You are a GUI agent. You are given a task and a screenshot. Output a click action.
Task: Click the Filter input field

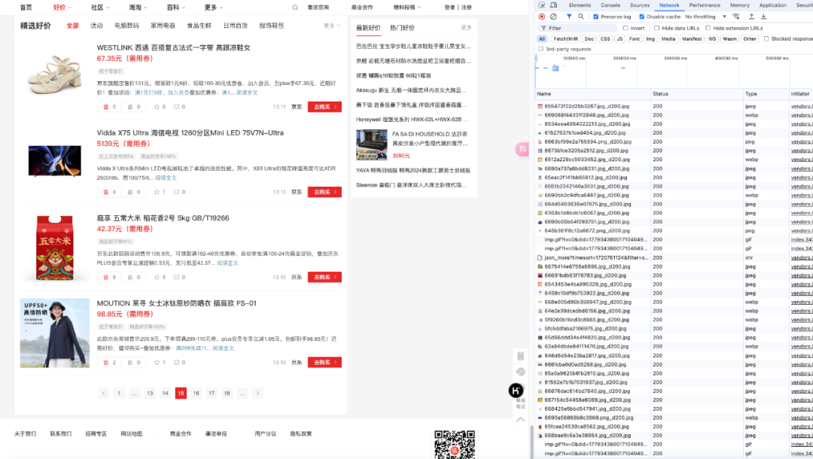tap(580, 28)
